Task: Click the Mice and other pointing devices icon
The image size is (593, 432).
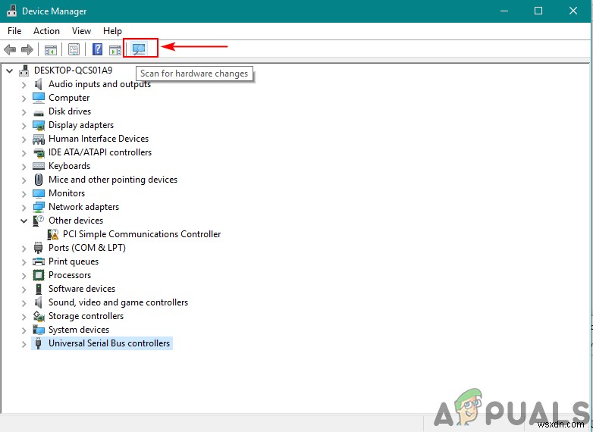Action: [39, 180]
